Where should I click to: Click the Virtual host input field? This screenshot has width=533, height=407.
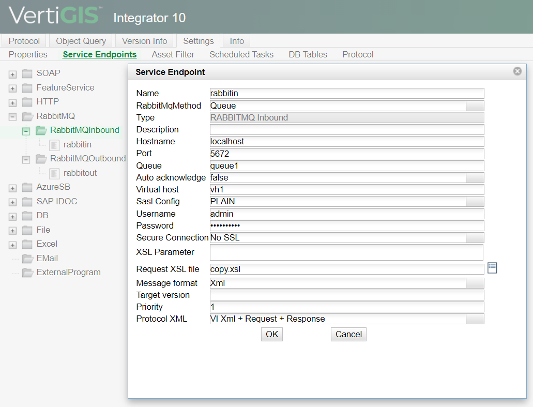[347, 189]
